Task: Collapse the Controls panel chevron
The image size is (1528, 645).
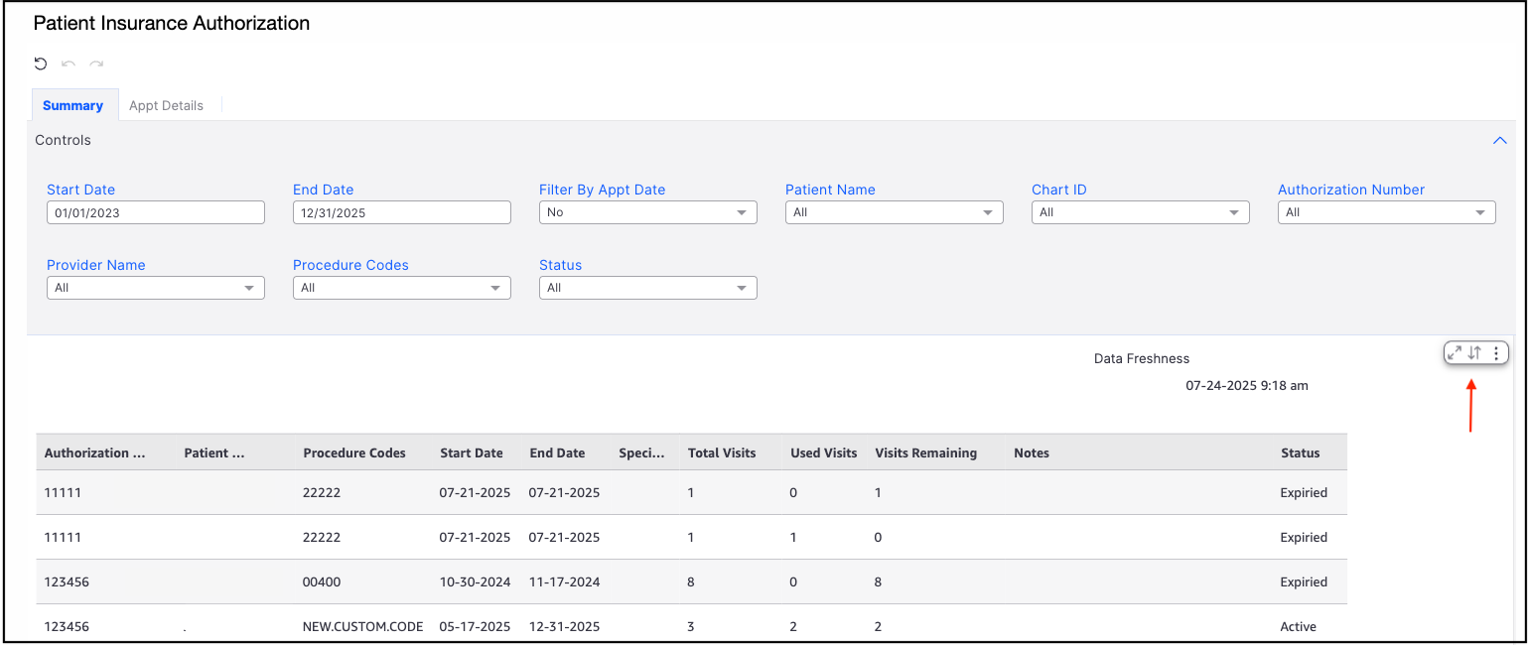Action: [x=1500, y=141]
